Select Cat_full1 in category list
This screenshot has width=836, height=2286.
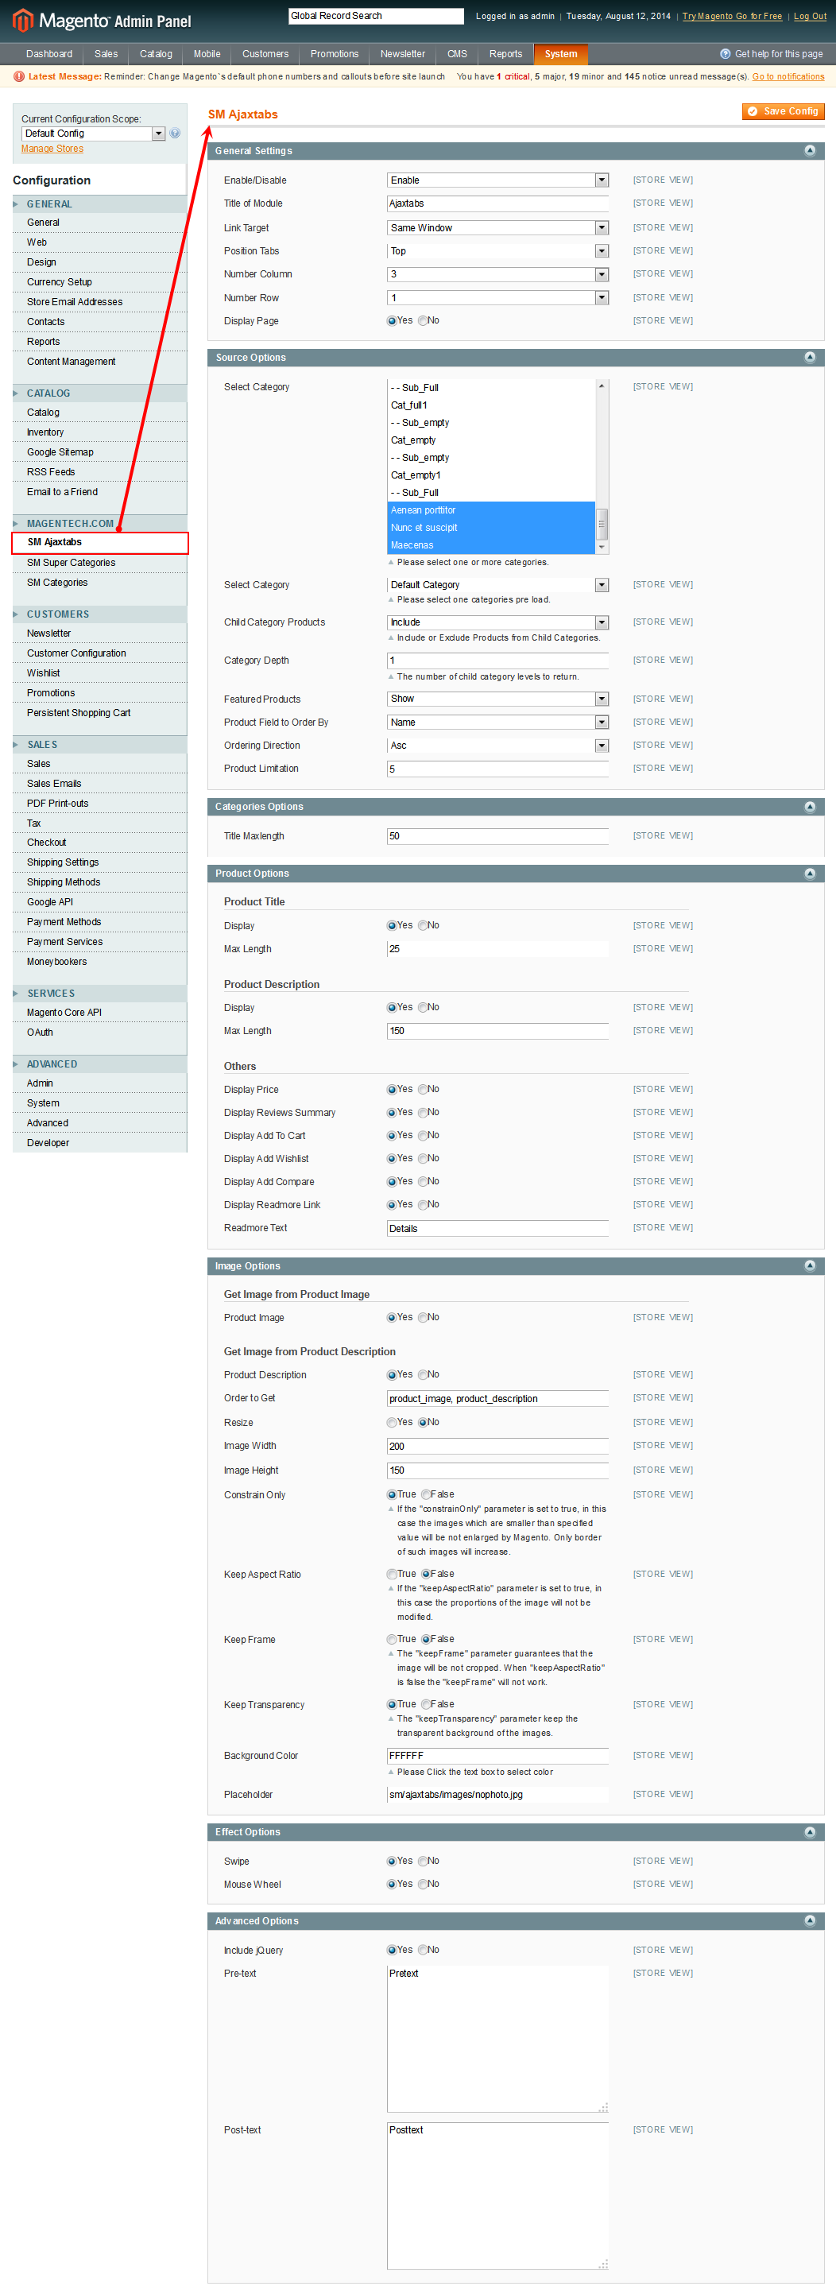pyautogui.click(x=491, y=405)
